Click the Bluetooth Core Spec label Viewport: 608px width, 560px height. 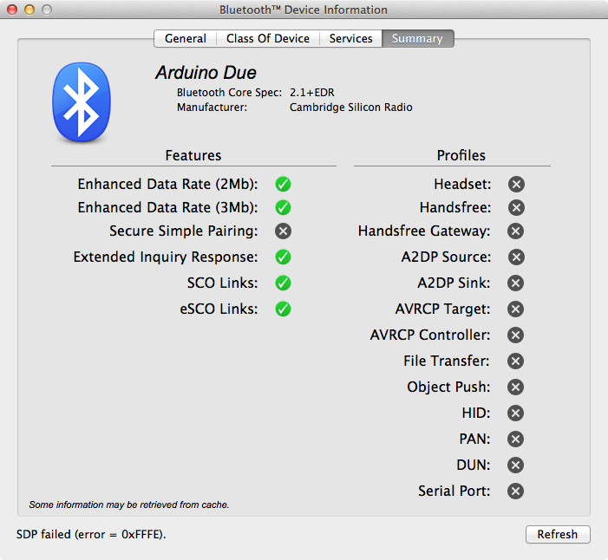229,93
